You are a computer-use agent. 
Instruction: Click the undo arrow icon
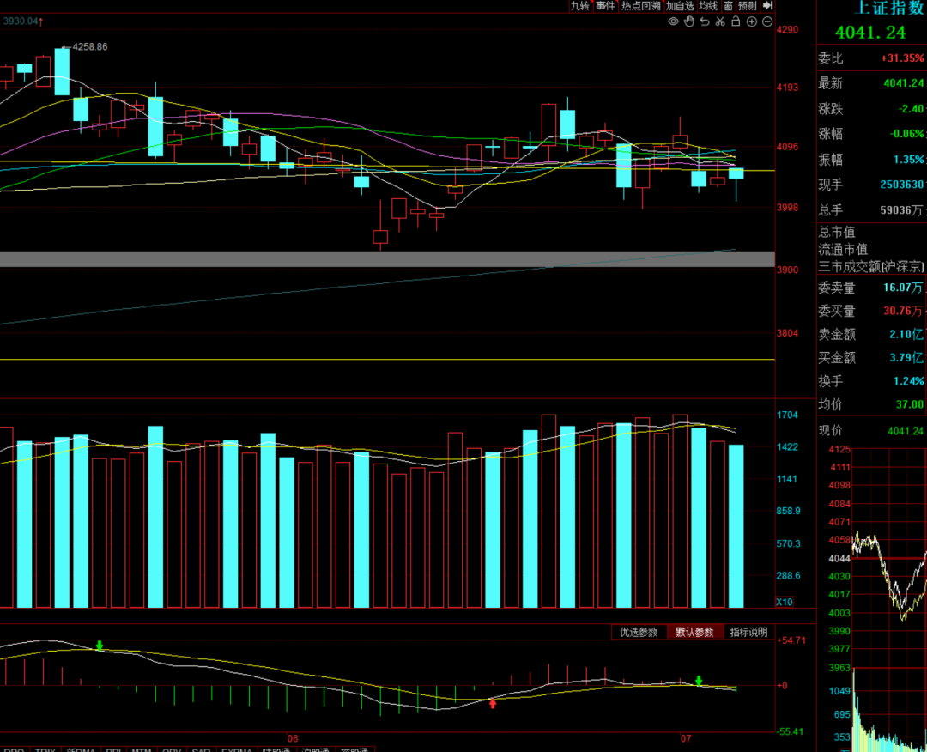(705, 21)
